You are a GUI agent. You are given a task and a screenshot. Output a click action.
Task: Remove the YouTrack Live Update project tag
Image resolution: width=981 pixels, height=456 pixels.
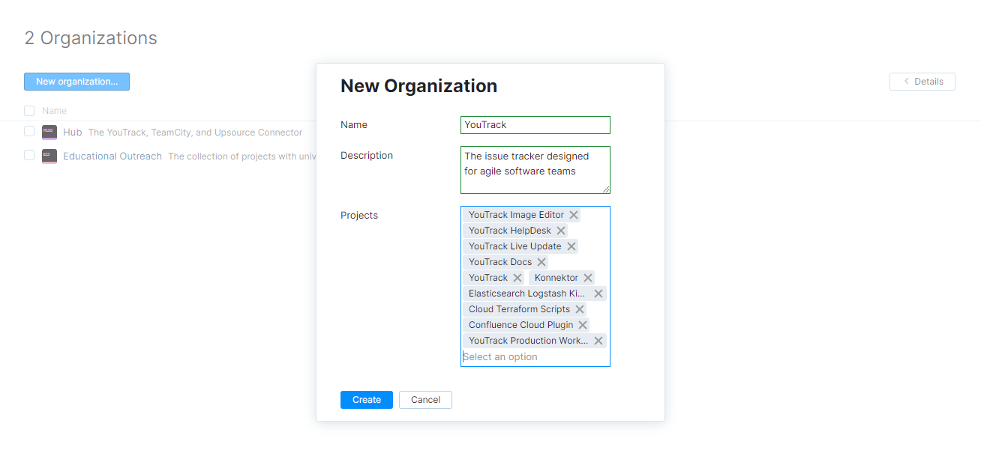pyautogui.click(x=571, y=246)
